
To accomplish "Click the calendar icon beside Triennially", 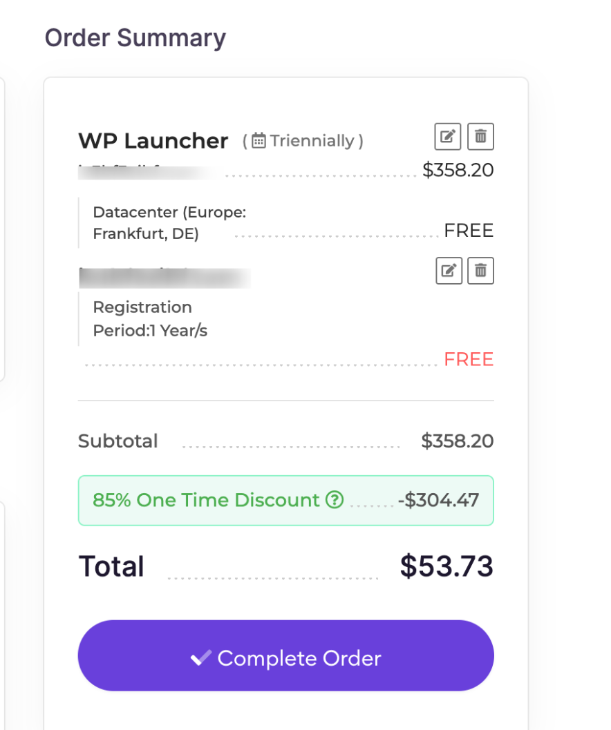I will (258, 140).
